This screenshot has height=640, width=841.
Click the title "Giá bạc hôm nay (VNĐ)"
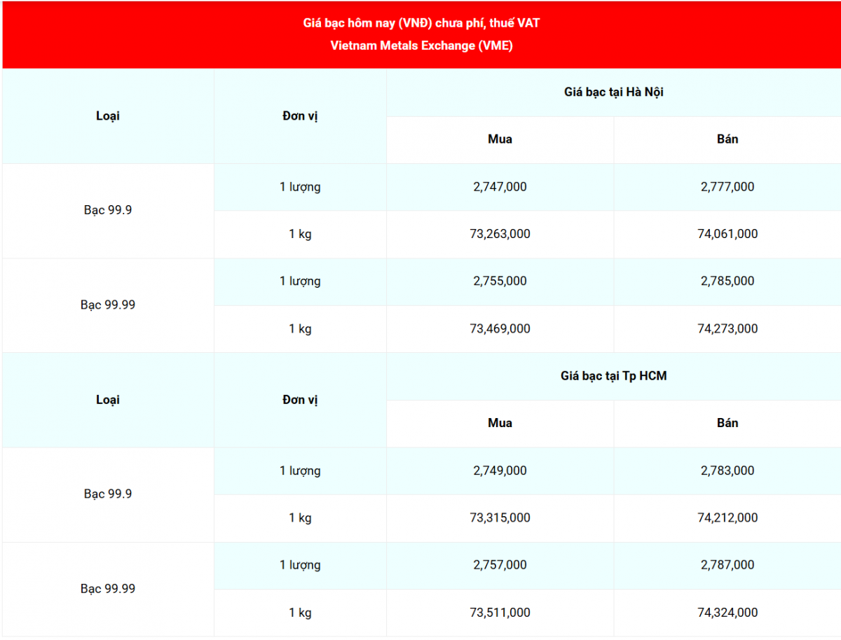[421, 23]
